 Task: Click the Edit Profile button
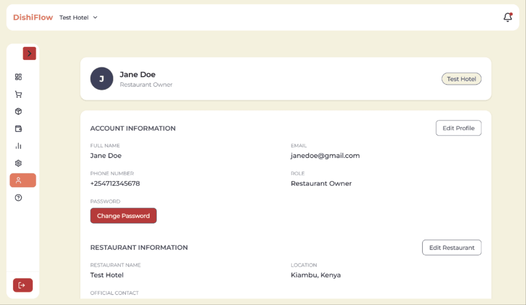[x=458, y=128]
